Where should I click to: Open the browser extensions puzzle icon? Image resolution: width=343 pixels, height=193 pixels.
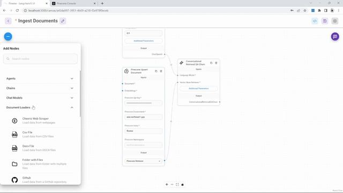pyautogui.click(x=319, y=11)
